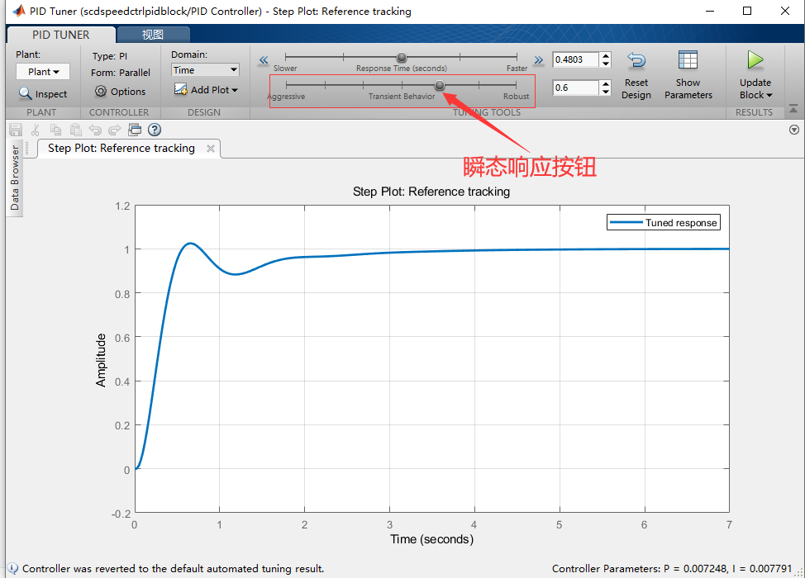Increment response time stepper up

click(606, 56)
